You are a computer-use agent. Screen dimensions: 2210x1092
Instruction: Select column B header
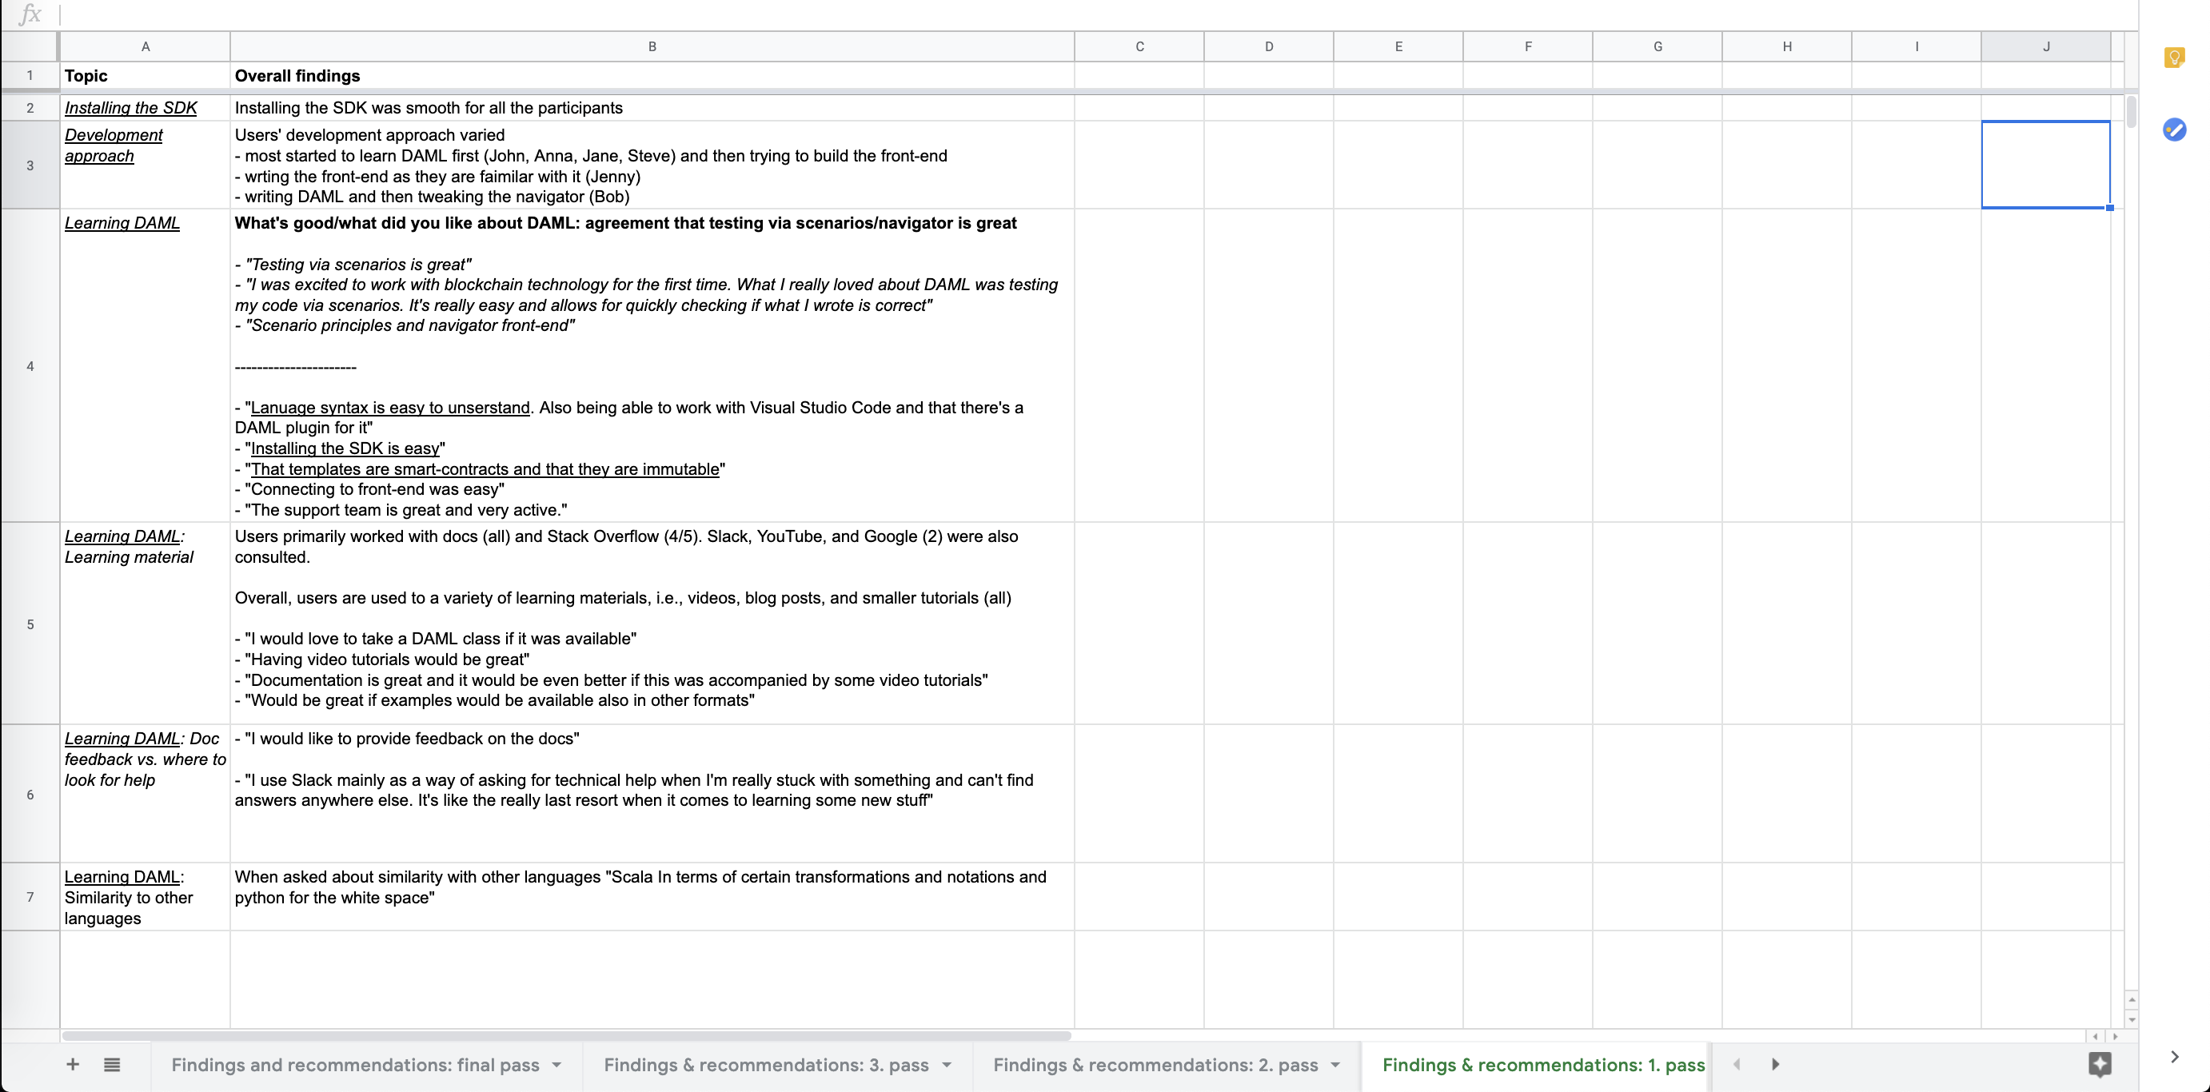(652, 46)
